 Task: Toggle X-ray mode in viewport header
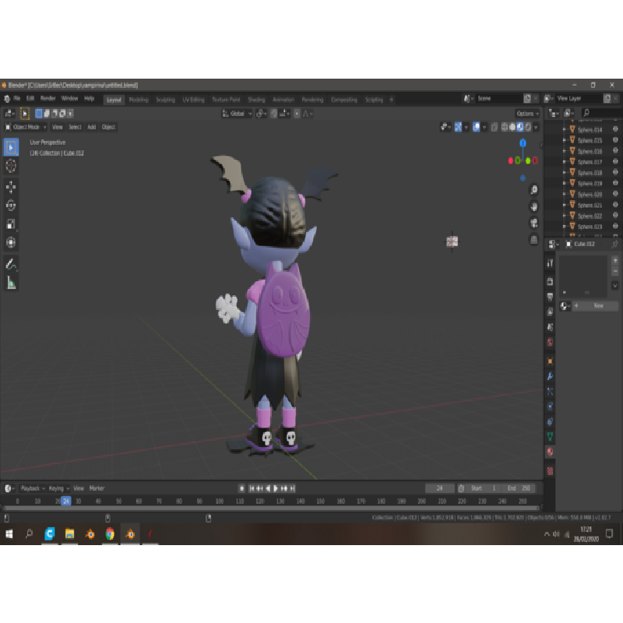(495, 127)
